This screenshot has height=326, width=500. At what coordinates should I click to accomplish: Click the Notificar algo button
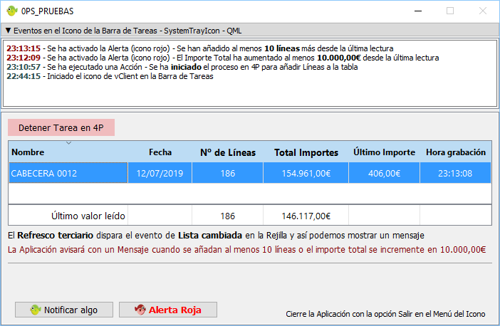64,310
